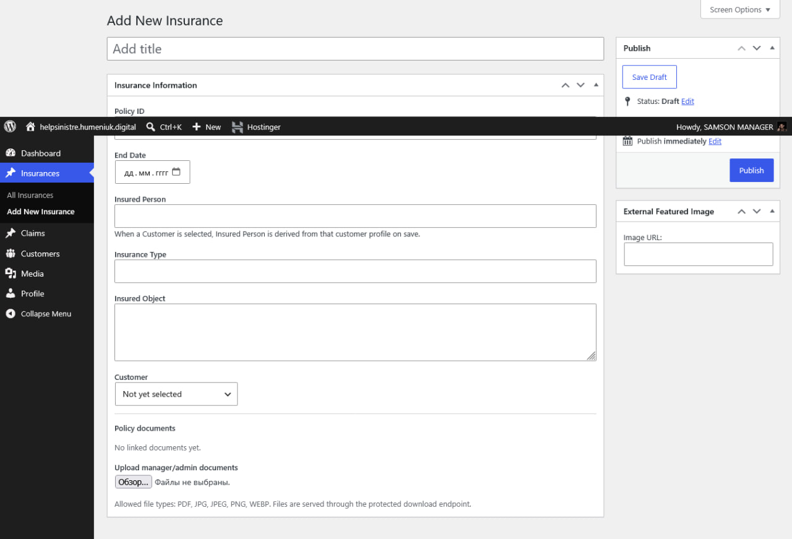792x539 pixels.
Task: Move External Featured Image box down
Action: 757,212
